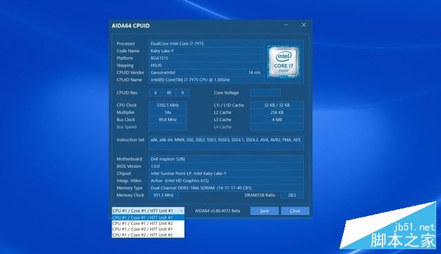Click the Motherboard value Dell Inspiron 5280
441x254 pixels.
[x=226, y=159]
